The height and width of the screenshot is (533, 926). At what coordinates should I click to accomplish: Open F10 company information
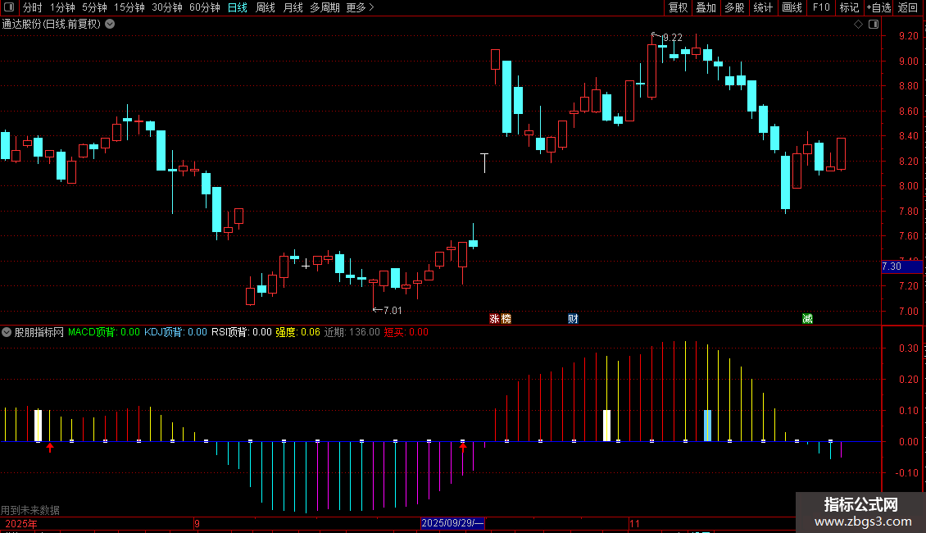click(x=821, y=7)
